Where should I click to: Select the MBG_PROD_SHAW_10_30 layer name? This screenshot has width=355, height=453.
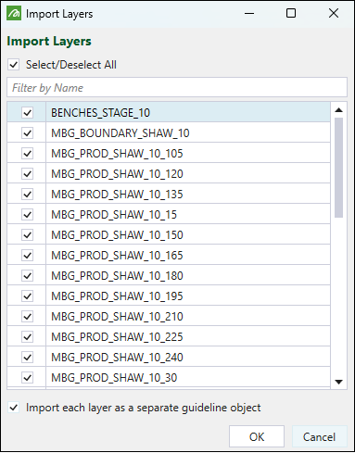coord(114,378)
